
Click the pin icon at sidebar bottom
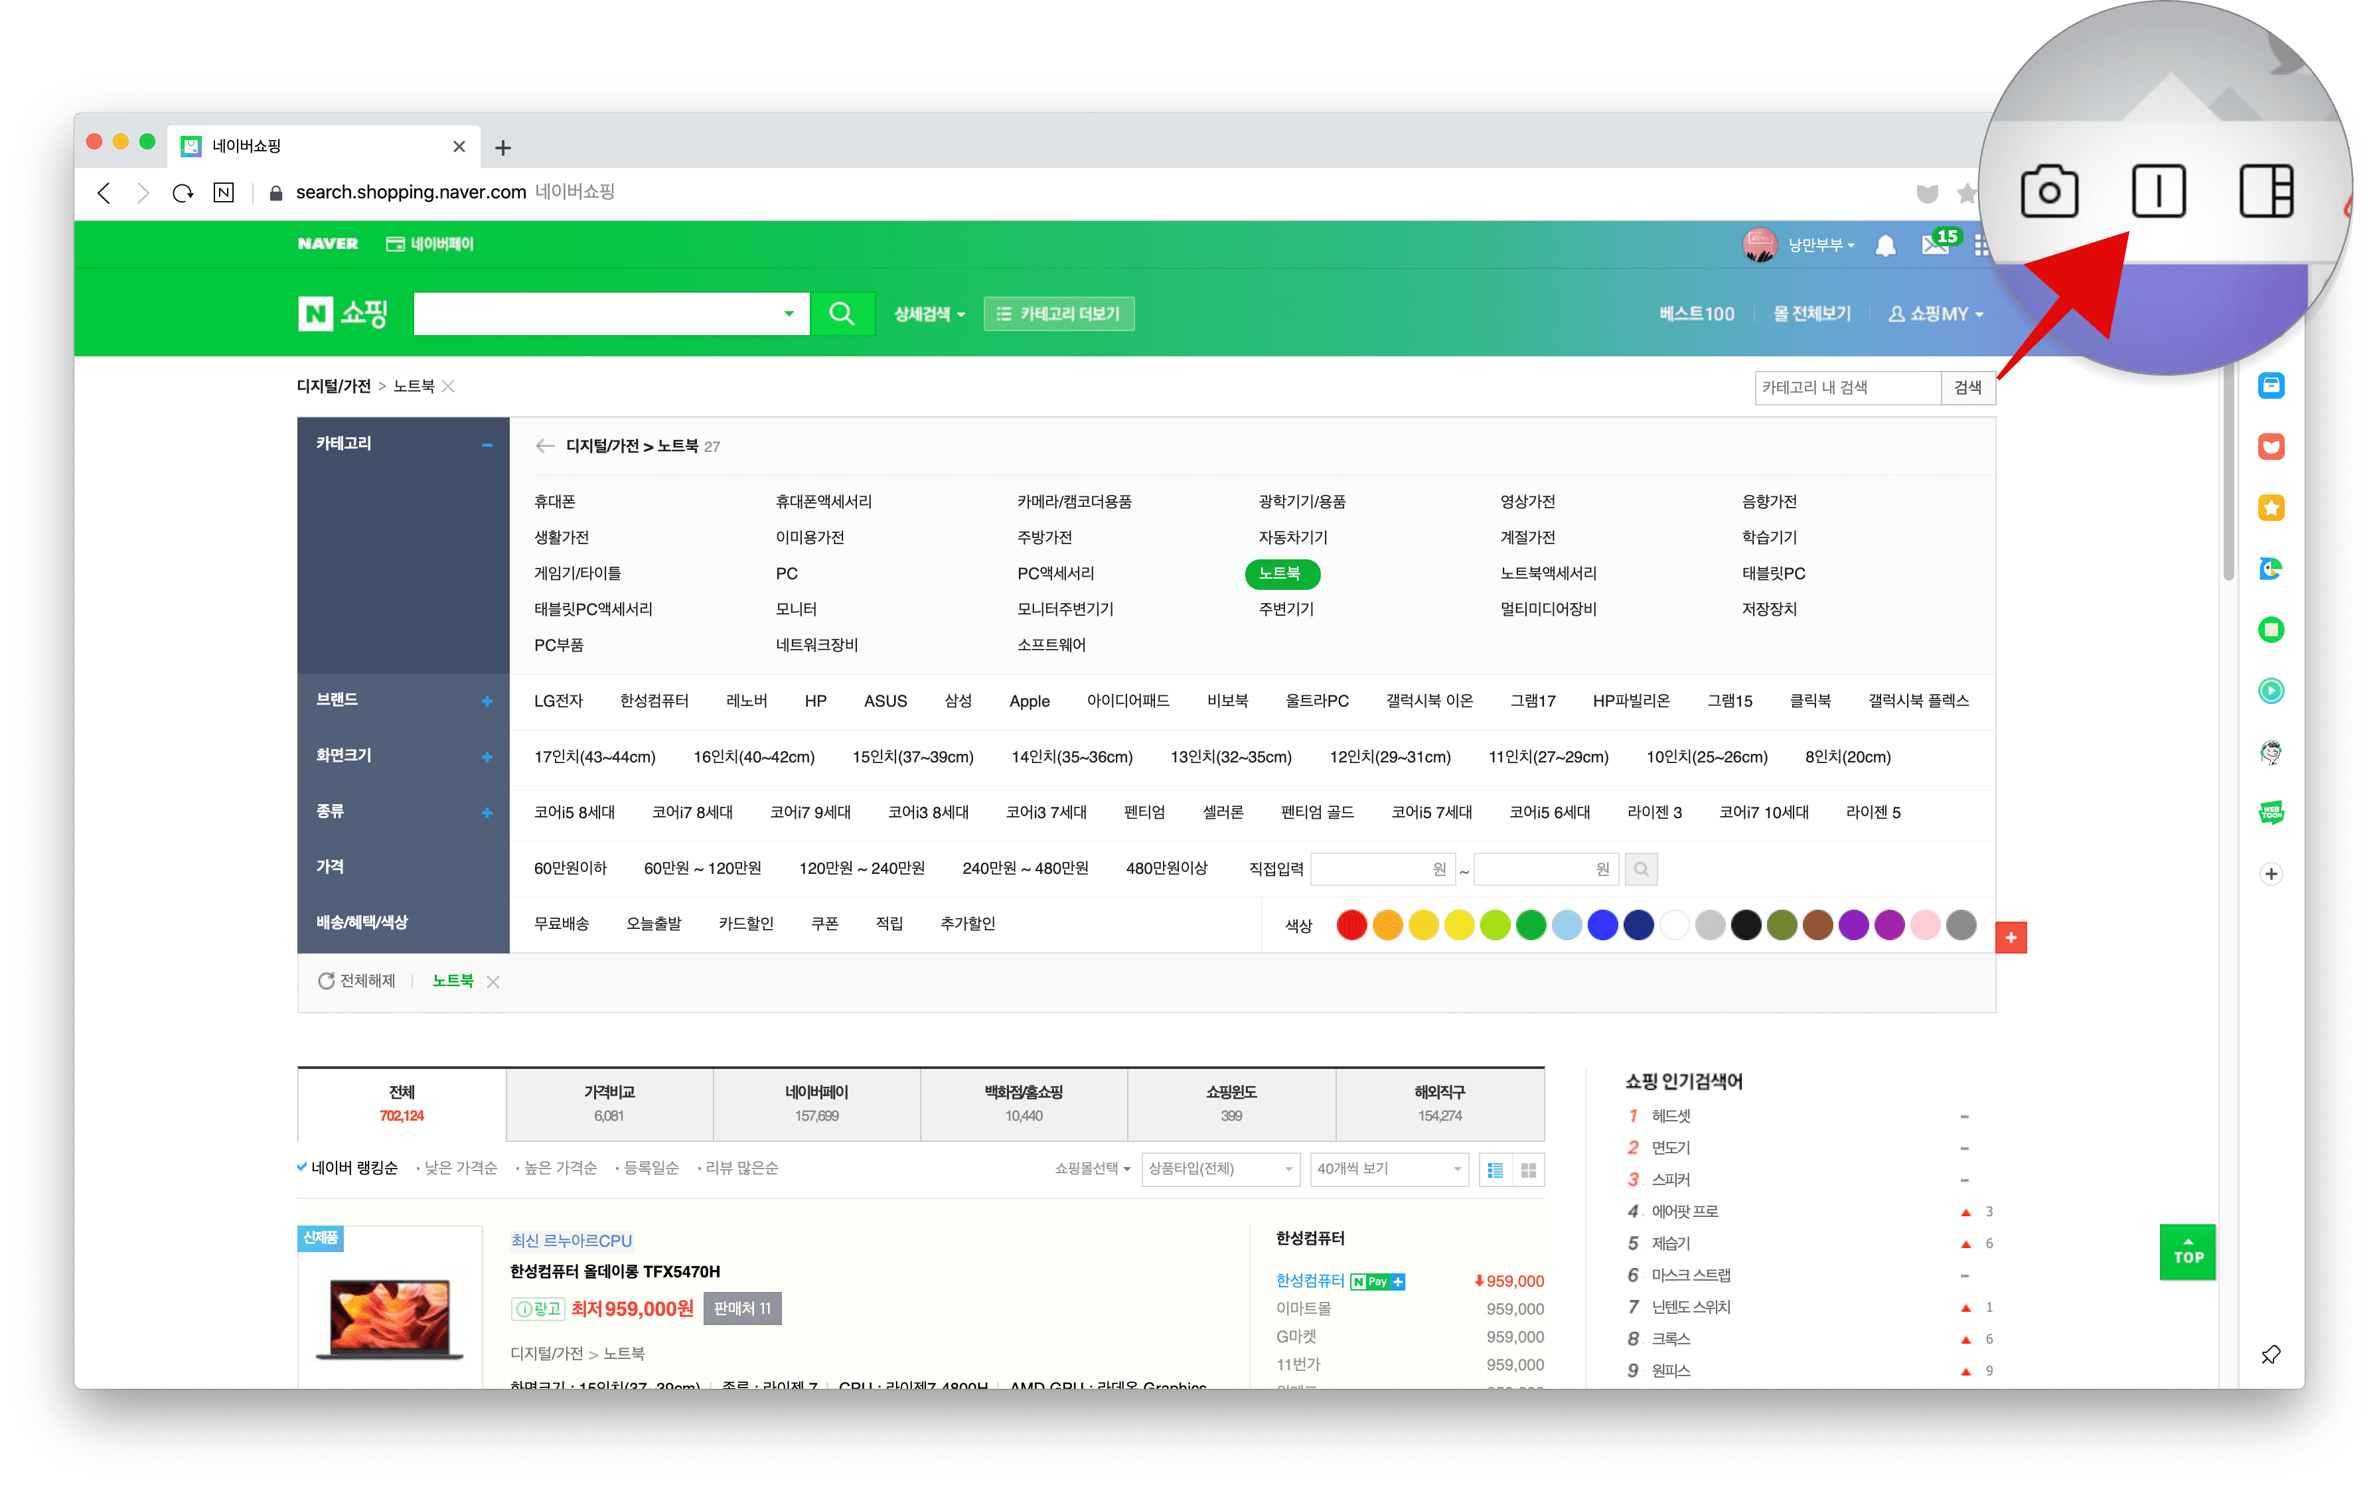pos(2269,1354)
